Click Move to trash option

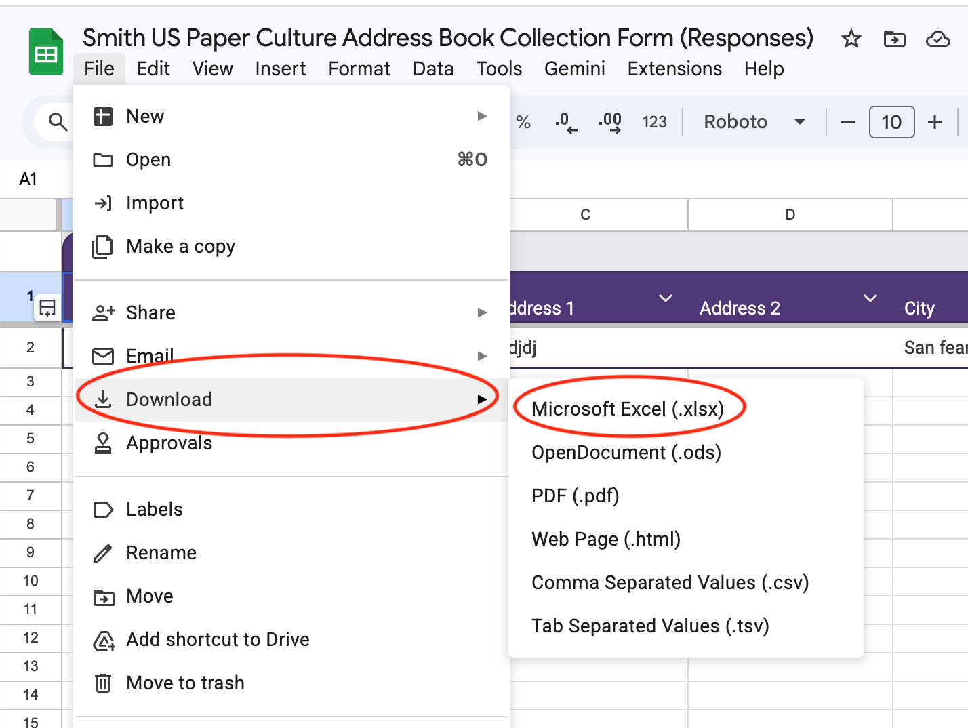(185, 683)
